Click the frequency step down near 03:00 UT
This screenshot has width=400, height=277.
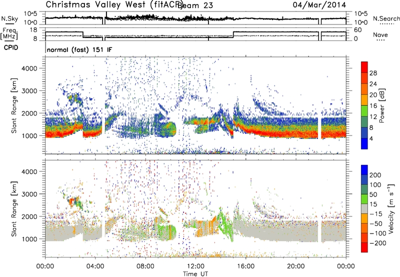click(x=83, y=34)
